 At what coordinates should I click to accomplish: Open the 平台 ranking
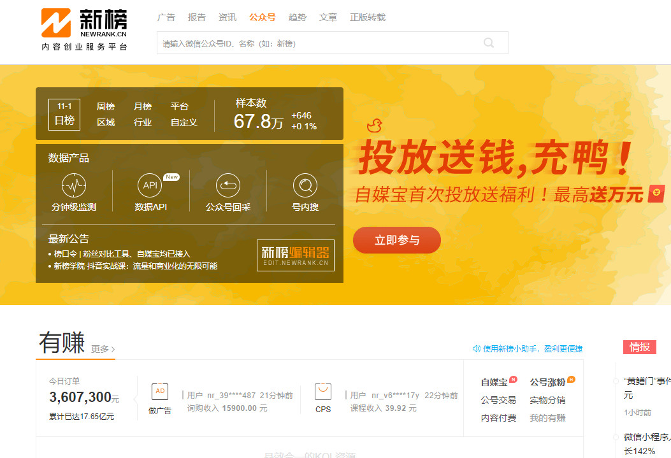coord(179,106)
